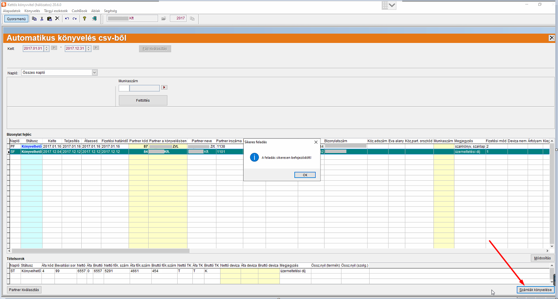Click the yellow key icon in the toolbar

(84, 19)
